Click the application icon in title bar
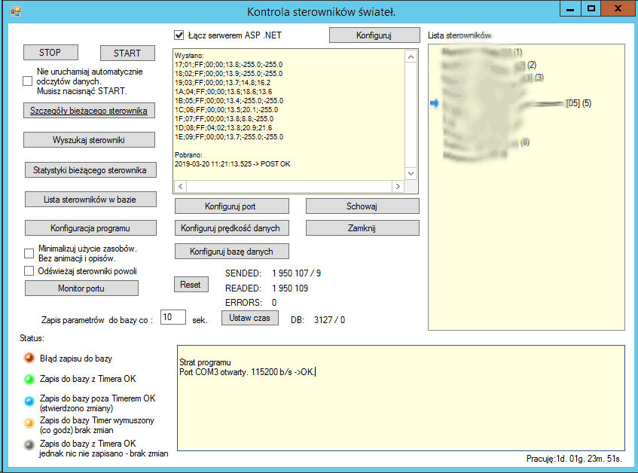 click(14, 11)
